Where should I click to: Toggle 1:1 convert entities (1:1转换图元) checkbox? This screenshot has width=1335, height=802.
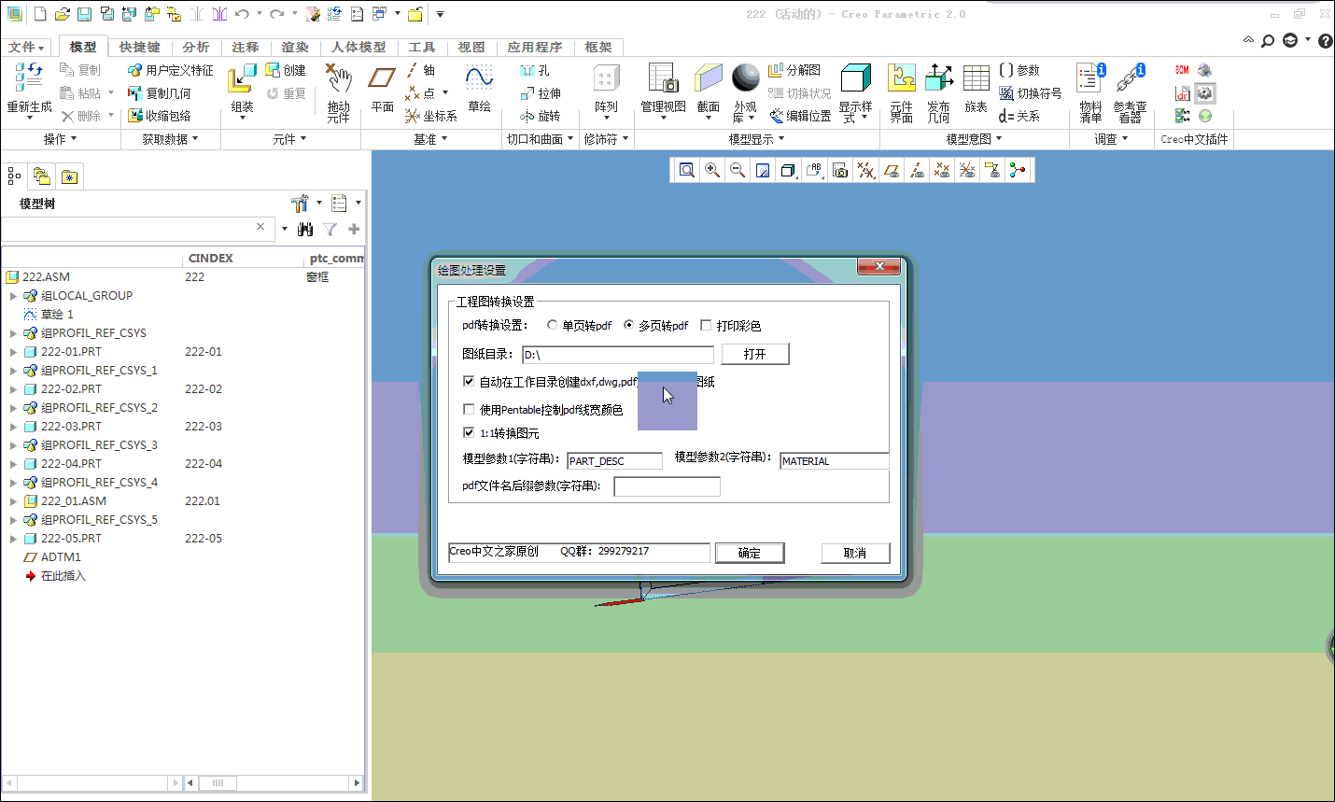pos(469,432)
